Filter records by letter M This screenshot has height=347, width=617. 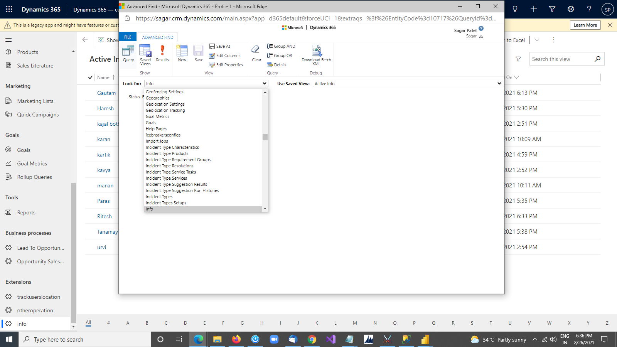(x=355, y=323)
